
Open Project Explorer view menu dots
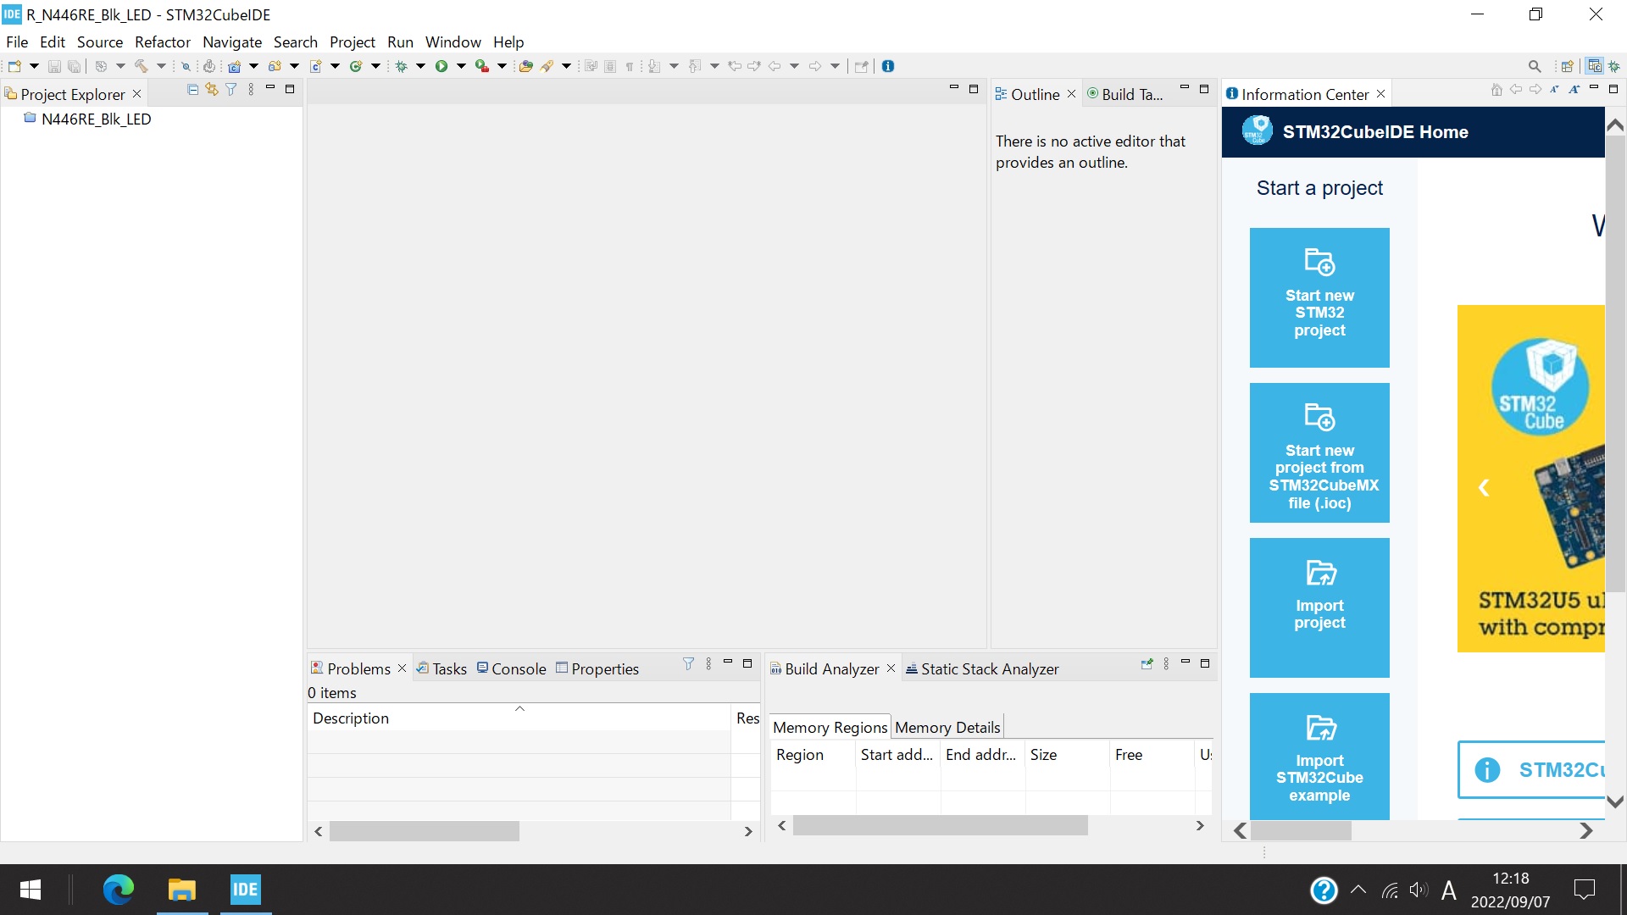pyautogui.click(x=251, y=89)
